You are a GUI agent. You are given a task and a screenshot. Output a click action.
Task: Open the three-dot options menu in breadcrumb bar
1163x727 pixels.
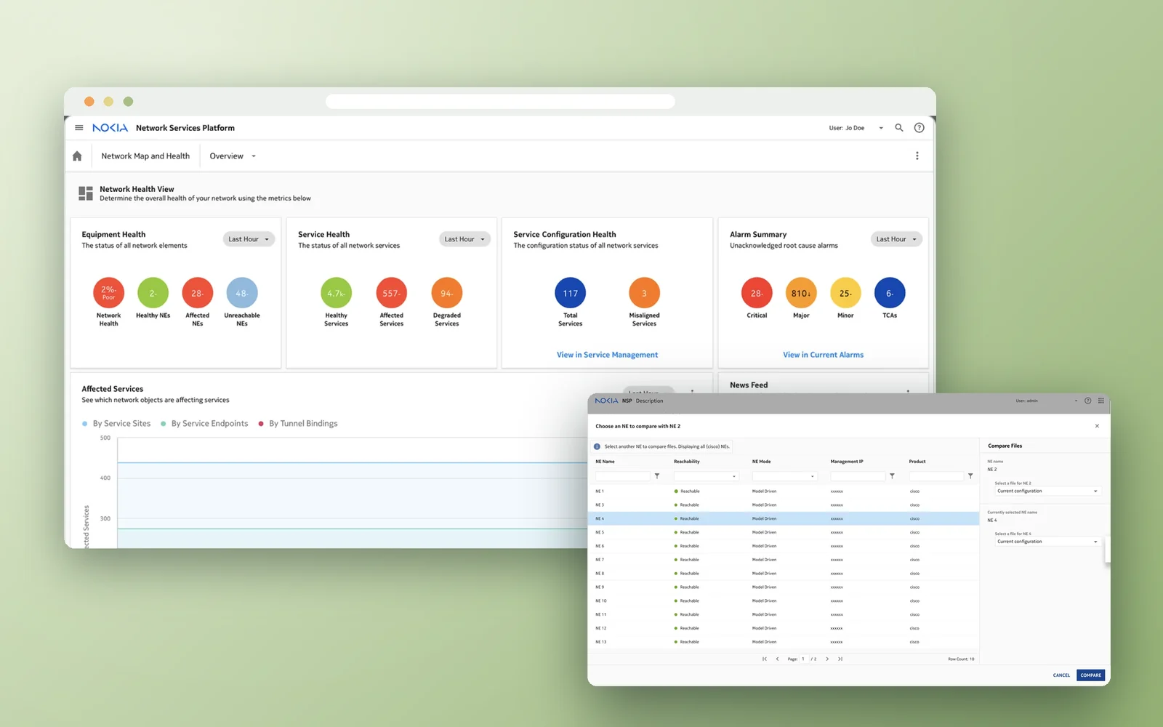(917, 156)
